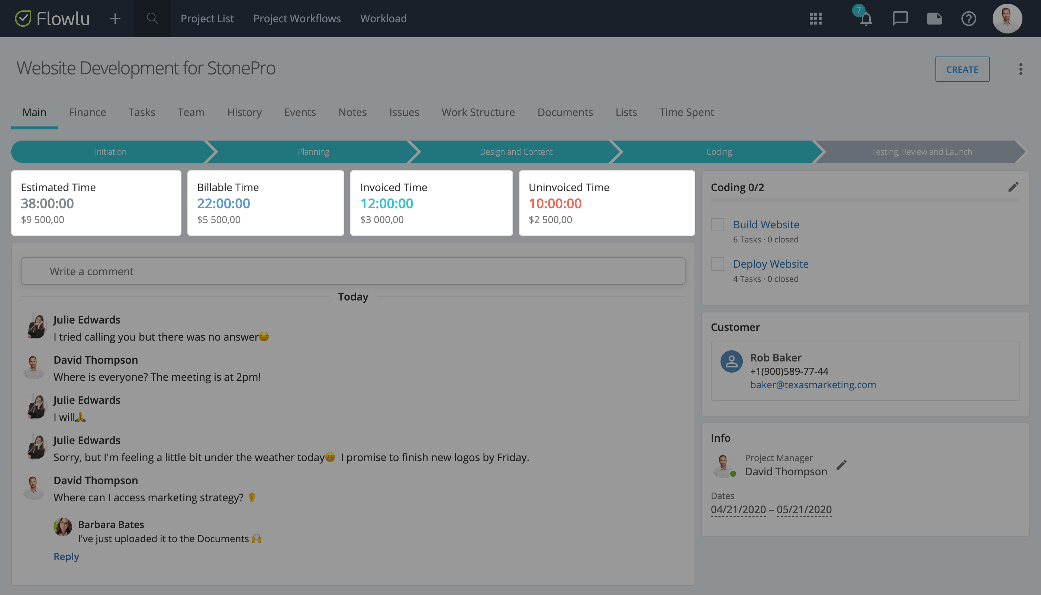Check the Deploy Website task checkbox

click(x=717, y=264)
